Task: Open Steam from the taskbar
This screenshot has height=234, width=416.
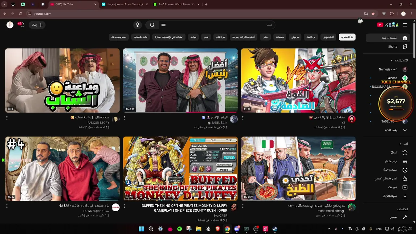Action: [275, 229]
